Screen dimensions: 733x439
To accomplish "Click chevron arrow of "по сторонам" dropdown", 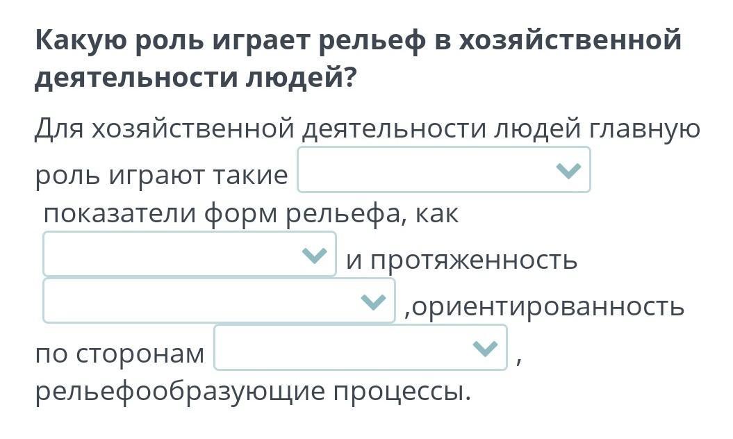I will tap(484, 348).
